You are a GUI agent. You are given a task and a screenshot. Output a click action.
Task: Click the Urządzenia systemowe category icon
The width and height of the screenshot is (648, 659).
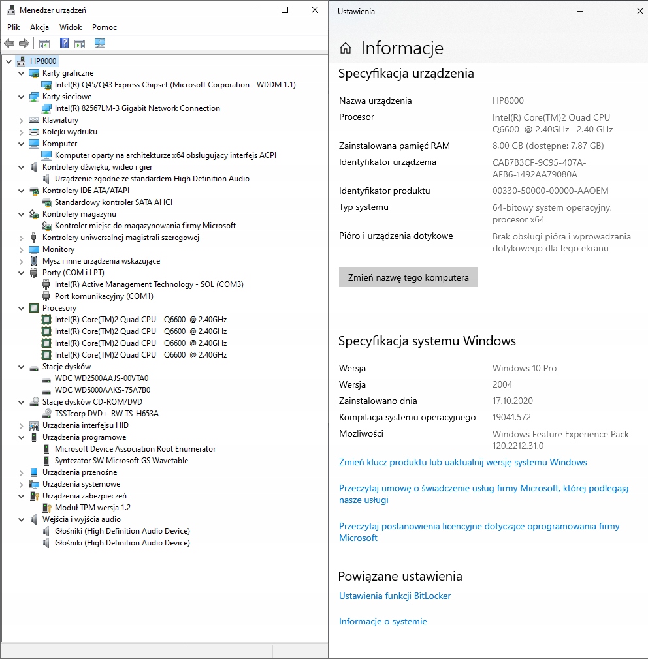point(34,484)
